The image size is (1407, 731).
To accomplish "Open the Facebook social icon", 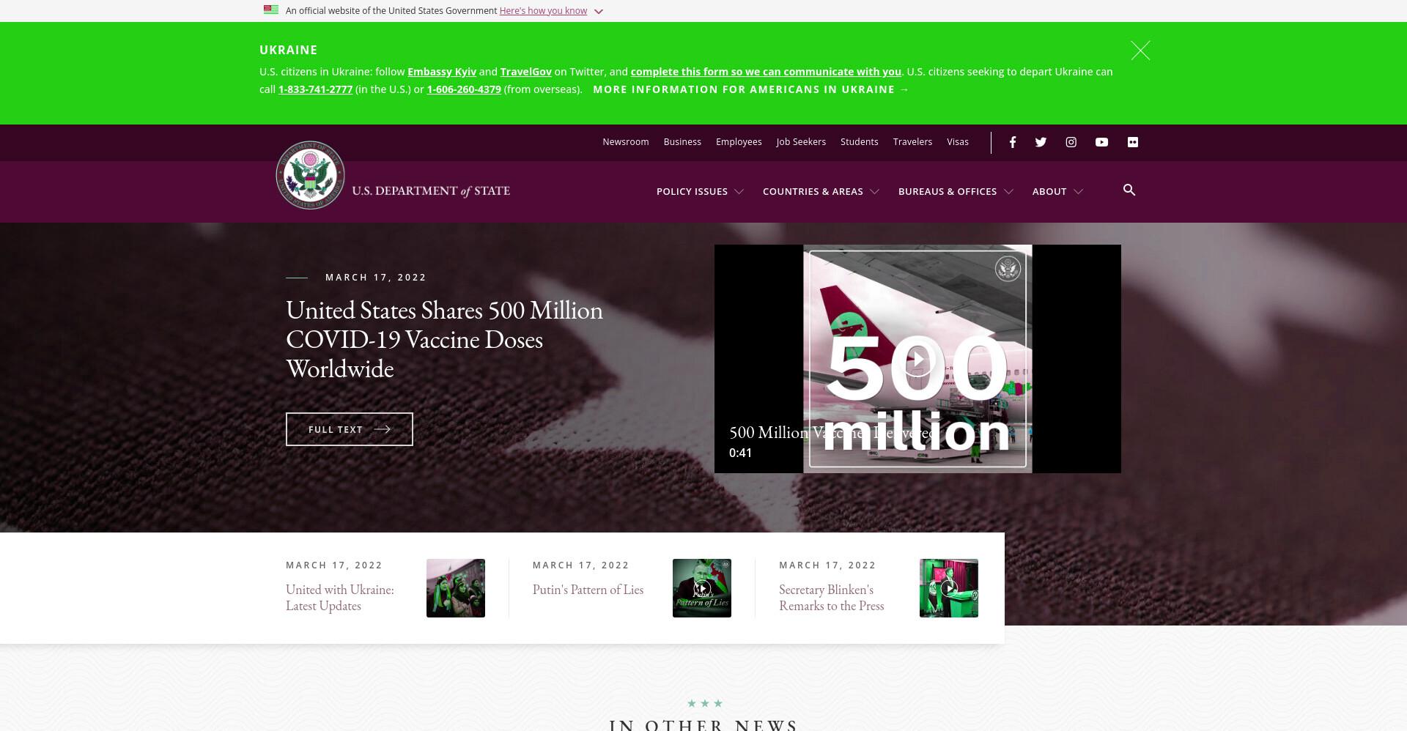I will click(x=1012, y=142).
